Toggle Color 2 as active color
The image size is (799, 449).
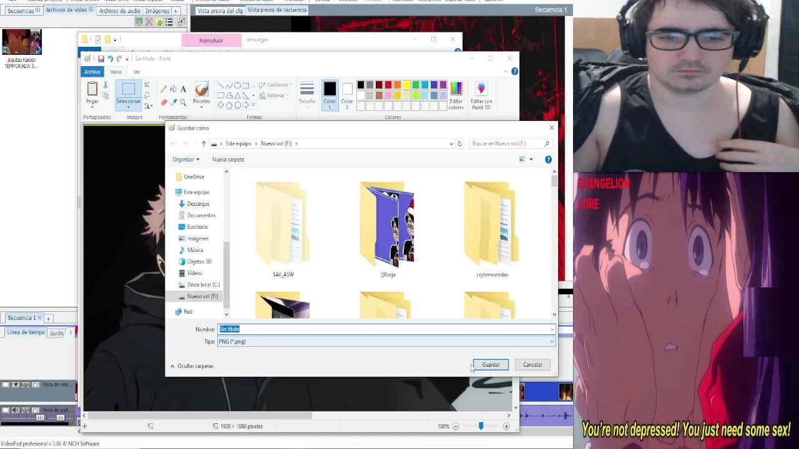(347, 95)
